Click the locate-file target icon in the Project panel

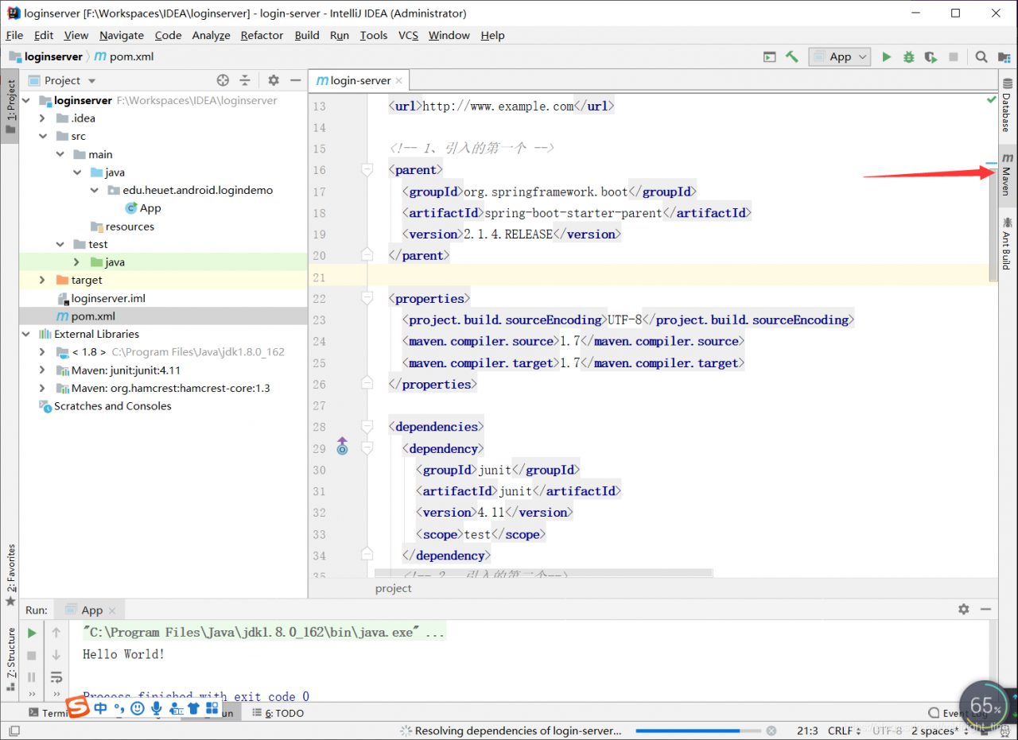point(223,80)
